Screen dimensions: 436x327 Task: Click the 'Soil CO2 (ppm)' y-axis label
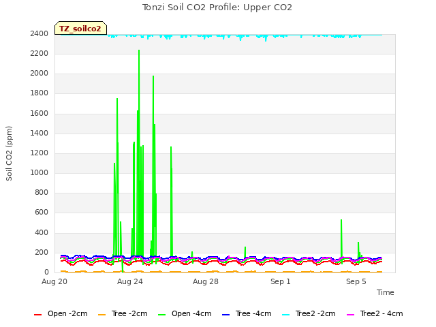[9, 153]
